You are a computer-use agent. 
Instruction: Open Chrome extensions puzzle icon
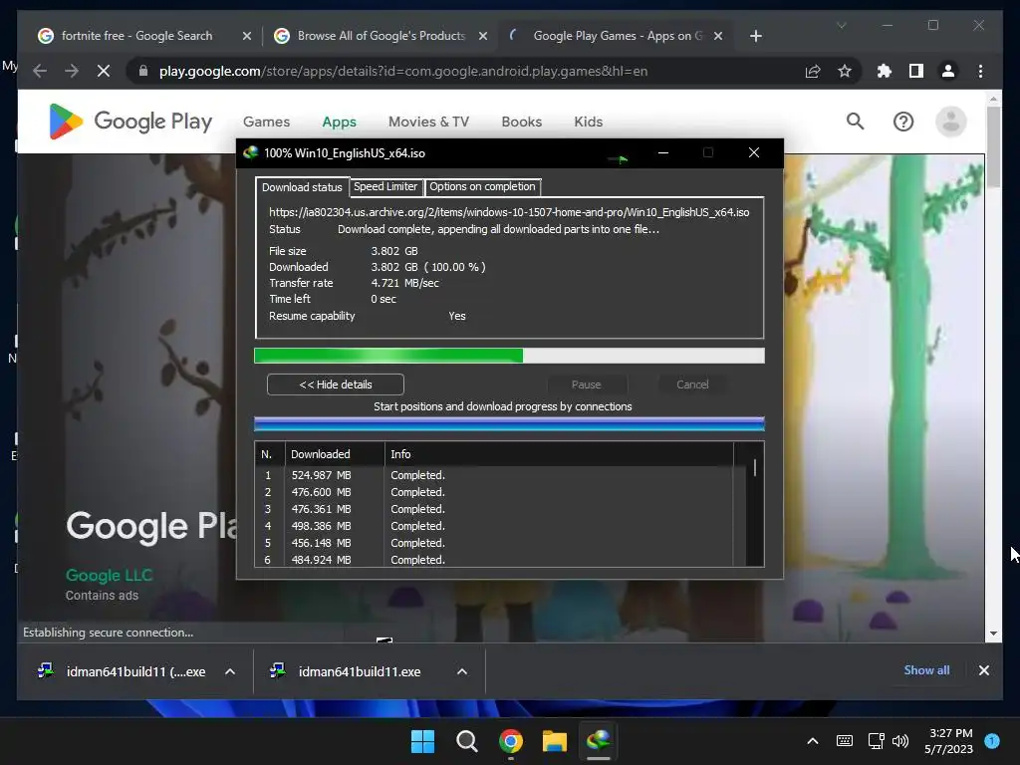point(885,71)
